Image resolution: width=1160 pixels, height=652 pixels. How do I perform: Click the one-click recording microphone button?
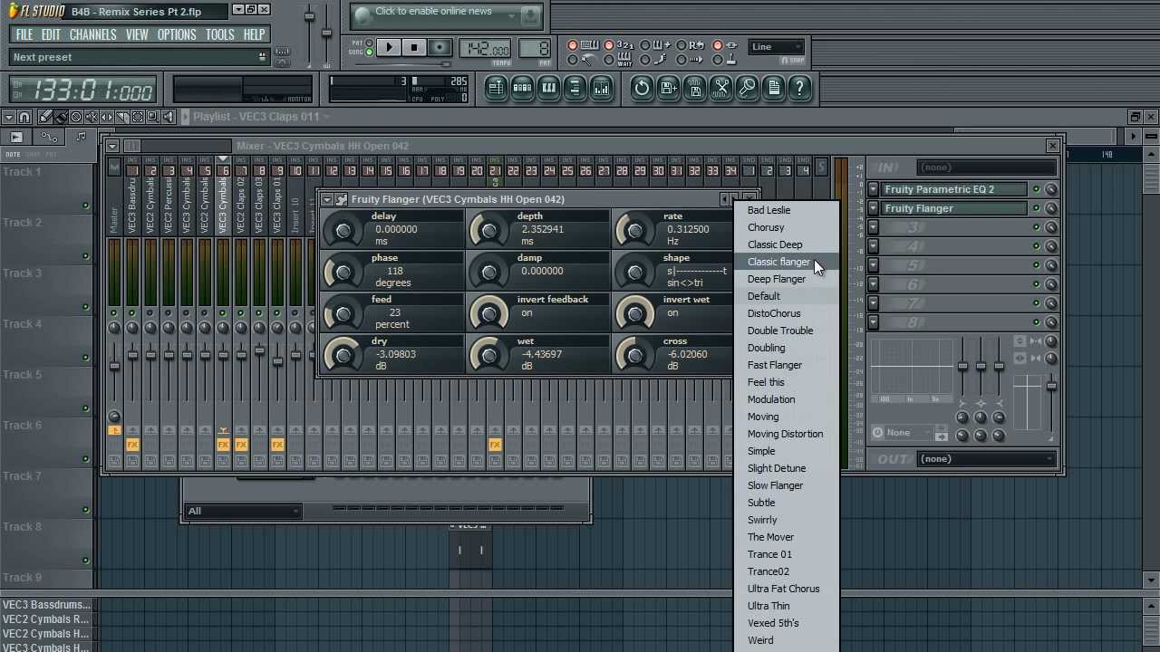tap(748, 88)
